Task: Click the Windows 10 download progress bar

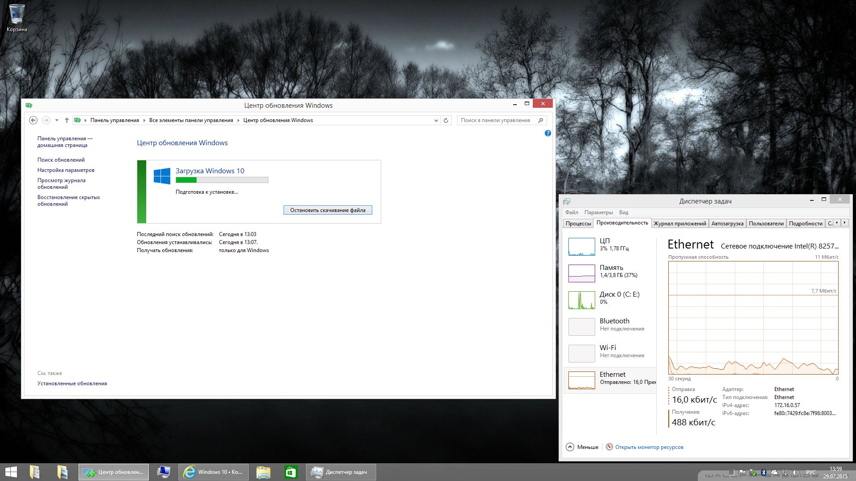Action: (222, 180)
